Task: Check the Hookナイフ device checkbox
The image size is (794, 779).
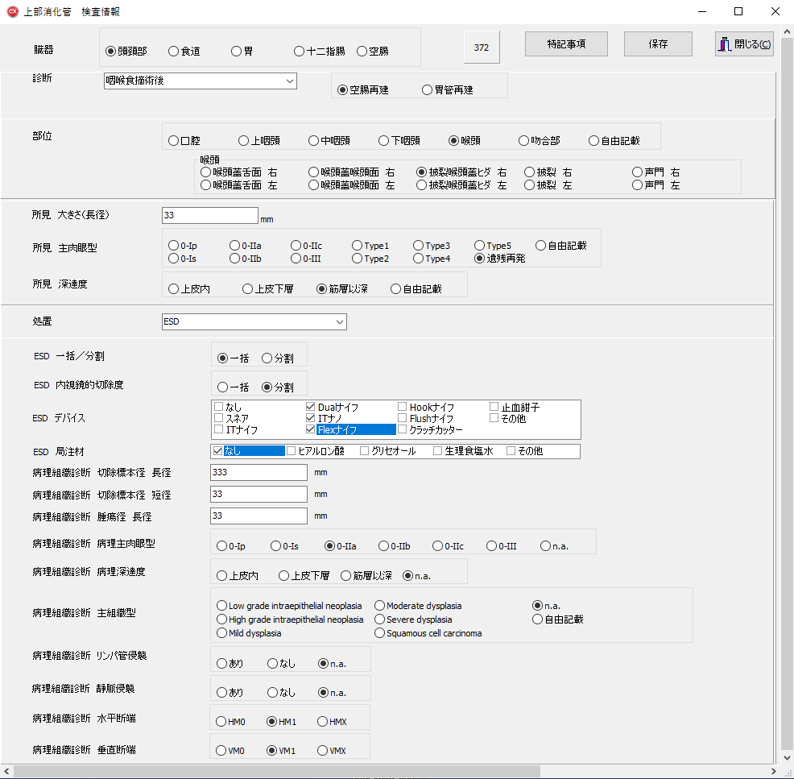Action: click(403, 408)
